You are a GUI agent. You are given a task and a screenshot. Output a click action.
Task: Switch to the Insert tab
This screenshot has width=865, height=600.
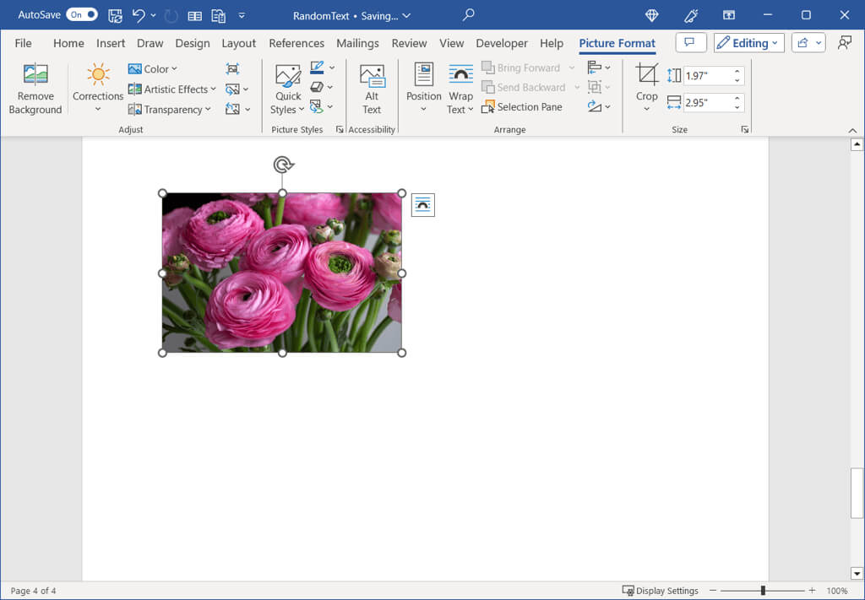(x=111, y=43)
